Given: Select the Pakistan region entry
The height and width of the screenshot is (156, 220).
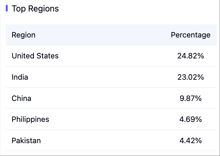Looking at the screenshot, I should (x=26, y=140).
